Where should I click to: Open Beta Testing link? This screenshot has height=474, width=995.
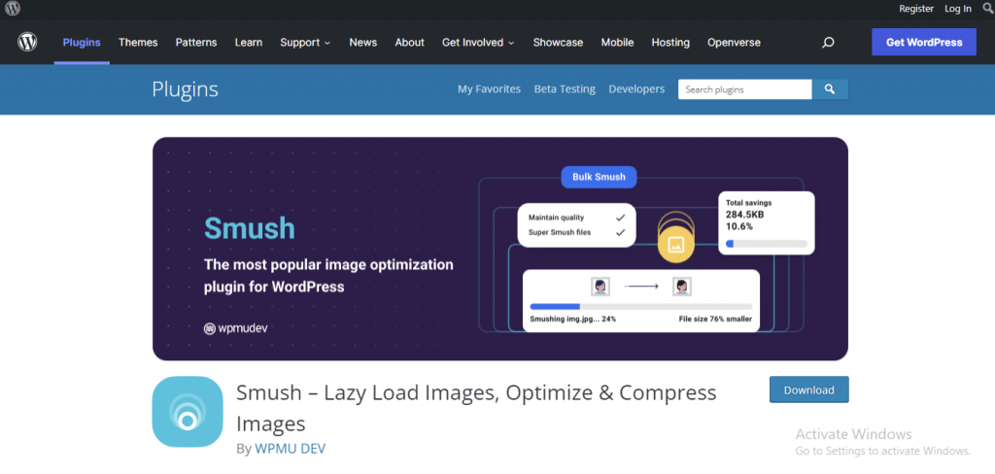[x=565, y=89]
